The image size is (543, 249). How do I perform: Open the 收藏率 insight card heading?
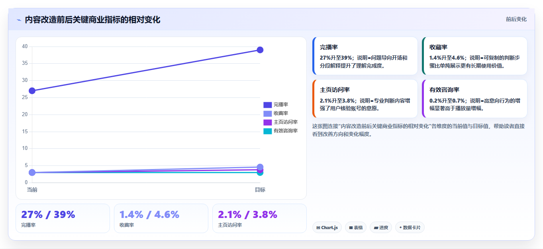click(438, 47)
